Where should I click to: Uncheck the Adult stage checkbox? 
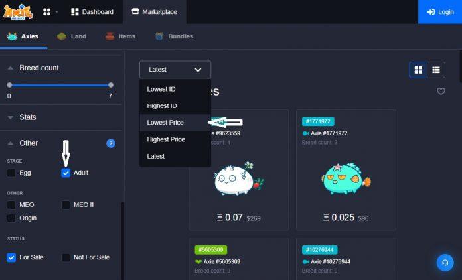pos(66,173)
